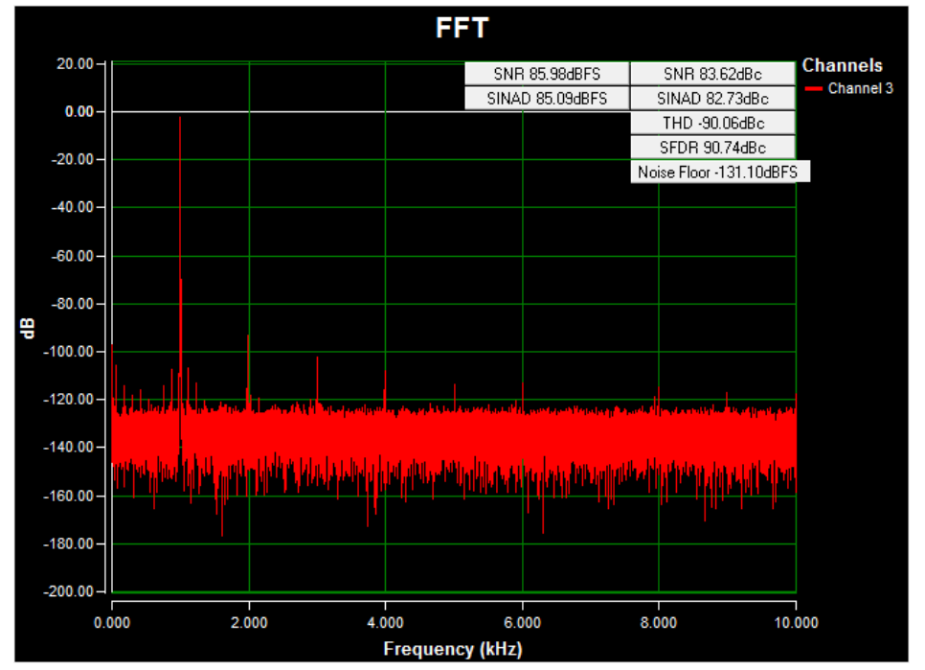Click the 20.00 y-axis tick label
Viewport: 925px width, 670px height.
[75, 64]
